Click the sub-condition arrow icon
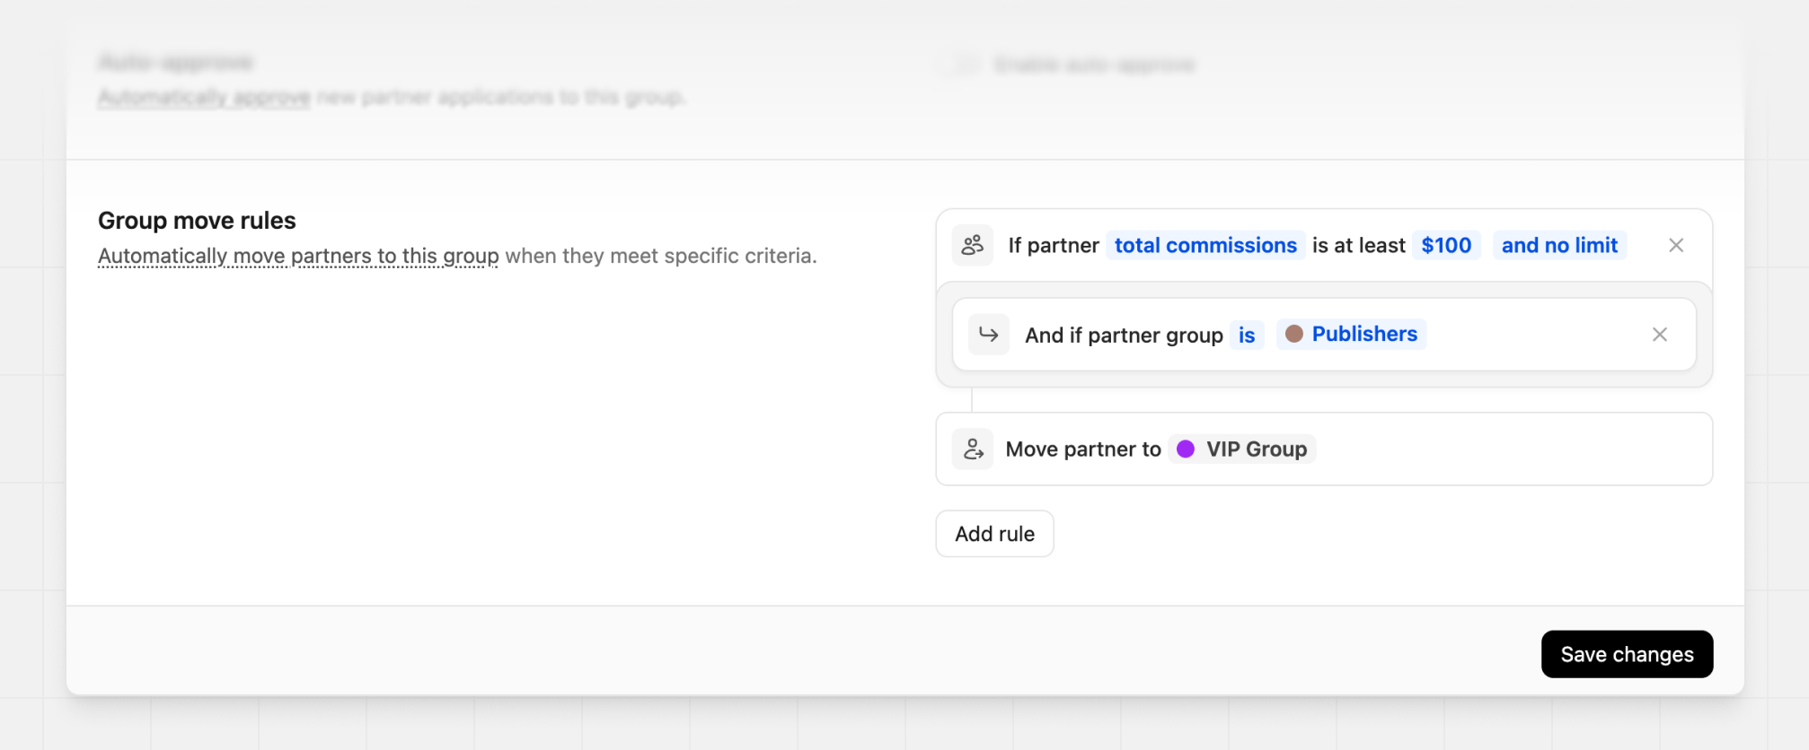Screen dimensions: 1809x750 pyautogui.click(x=989, y=335)
